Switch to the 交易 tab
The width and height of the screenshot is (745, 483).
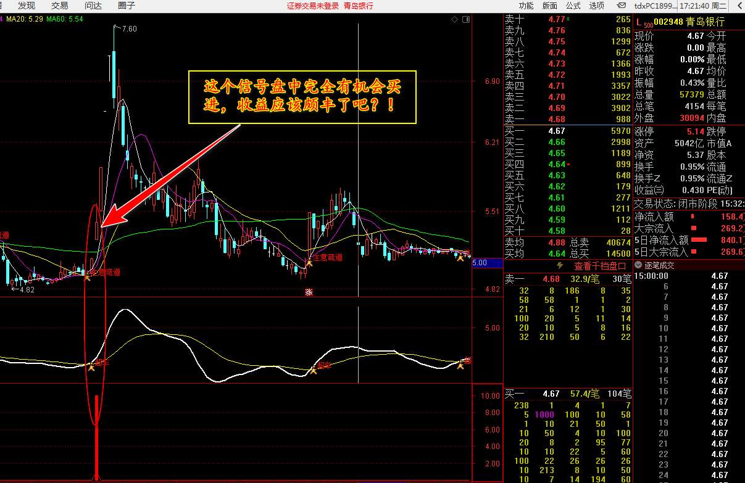pos(60,6)
